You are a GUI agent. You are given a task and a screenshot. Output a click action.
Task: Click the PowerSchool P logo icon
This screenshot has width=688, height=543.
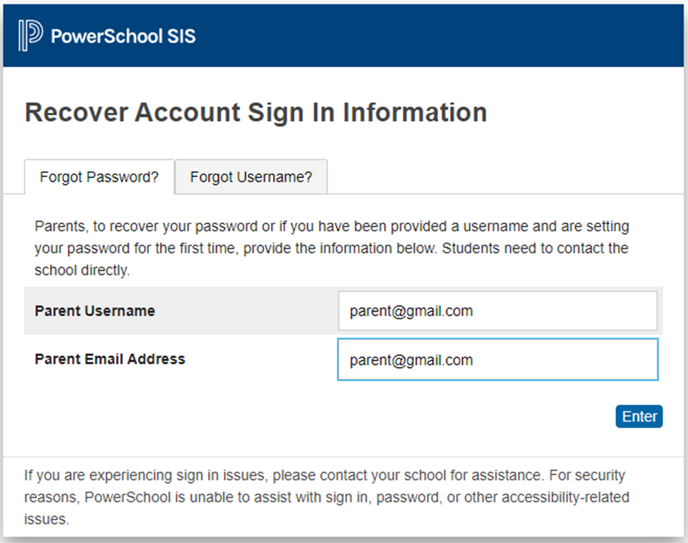click(30, 35)
